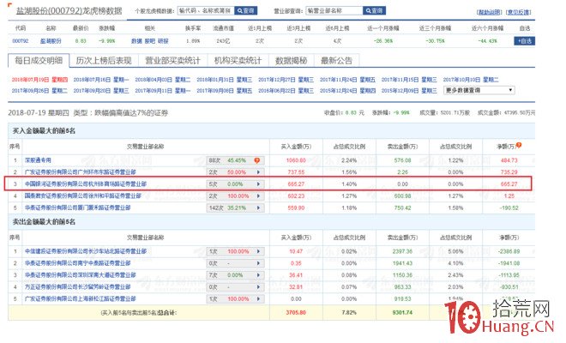The height and width of the screenshot is (343, 566).
Task: Open the 深股通专用 seat link
Action: pos(38,160)
